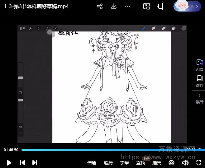Enter fullscreen mode
Viewport: 205px width, 168px height.
pyautogui.click(x=199, y=162)
